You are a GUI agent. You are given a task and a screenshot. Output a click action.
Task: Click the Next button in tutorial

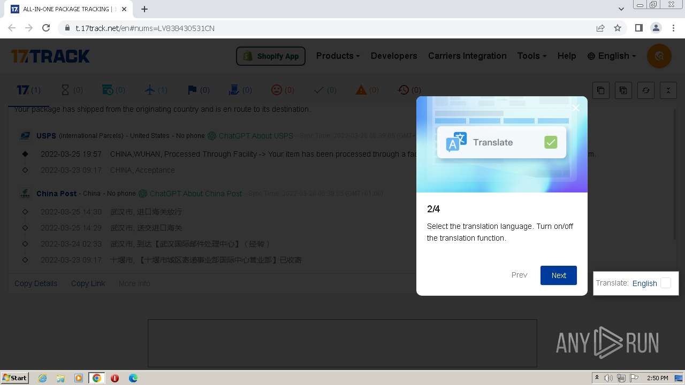point(559,275)
